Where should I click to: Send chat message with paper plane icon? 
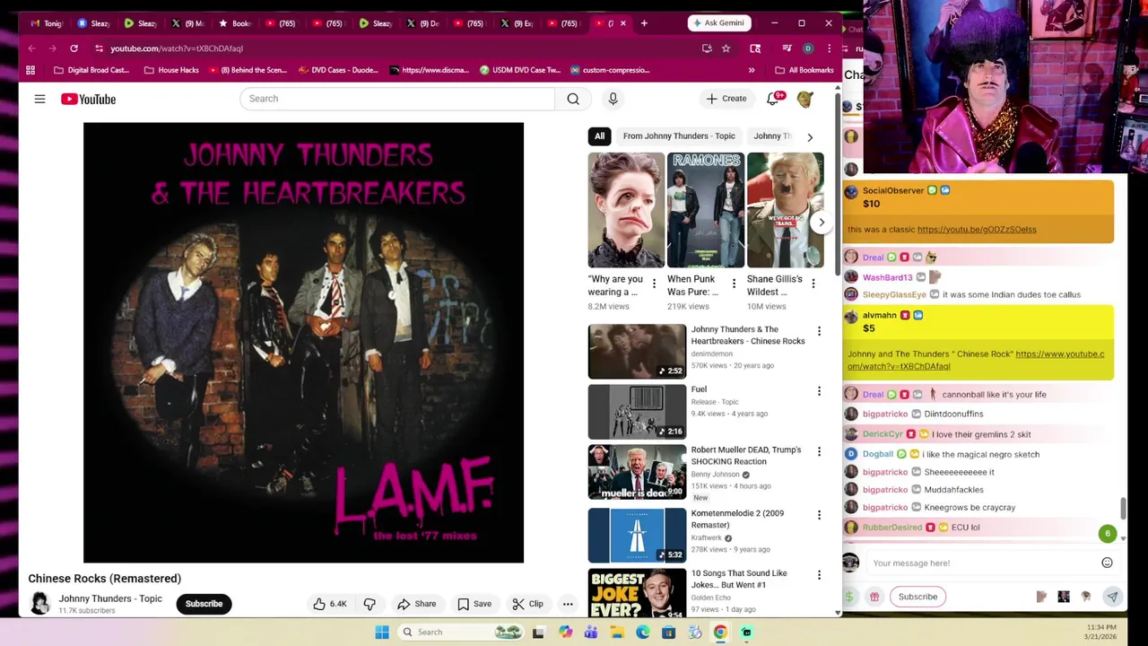[x=1112, y=597]
